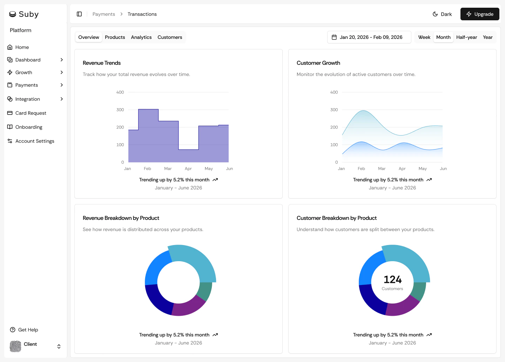Image resolution: width=505 pixels, height=362 pixels.
Task: Open the Onboarding book icon
Action: click(10, 127)
